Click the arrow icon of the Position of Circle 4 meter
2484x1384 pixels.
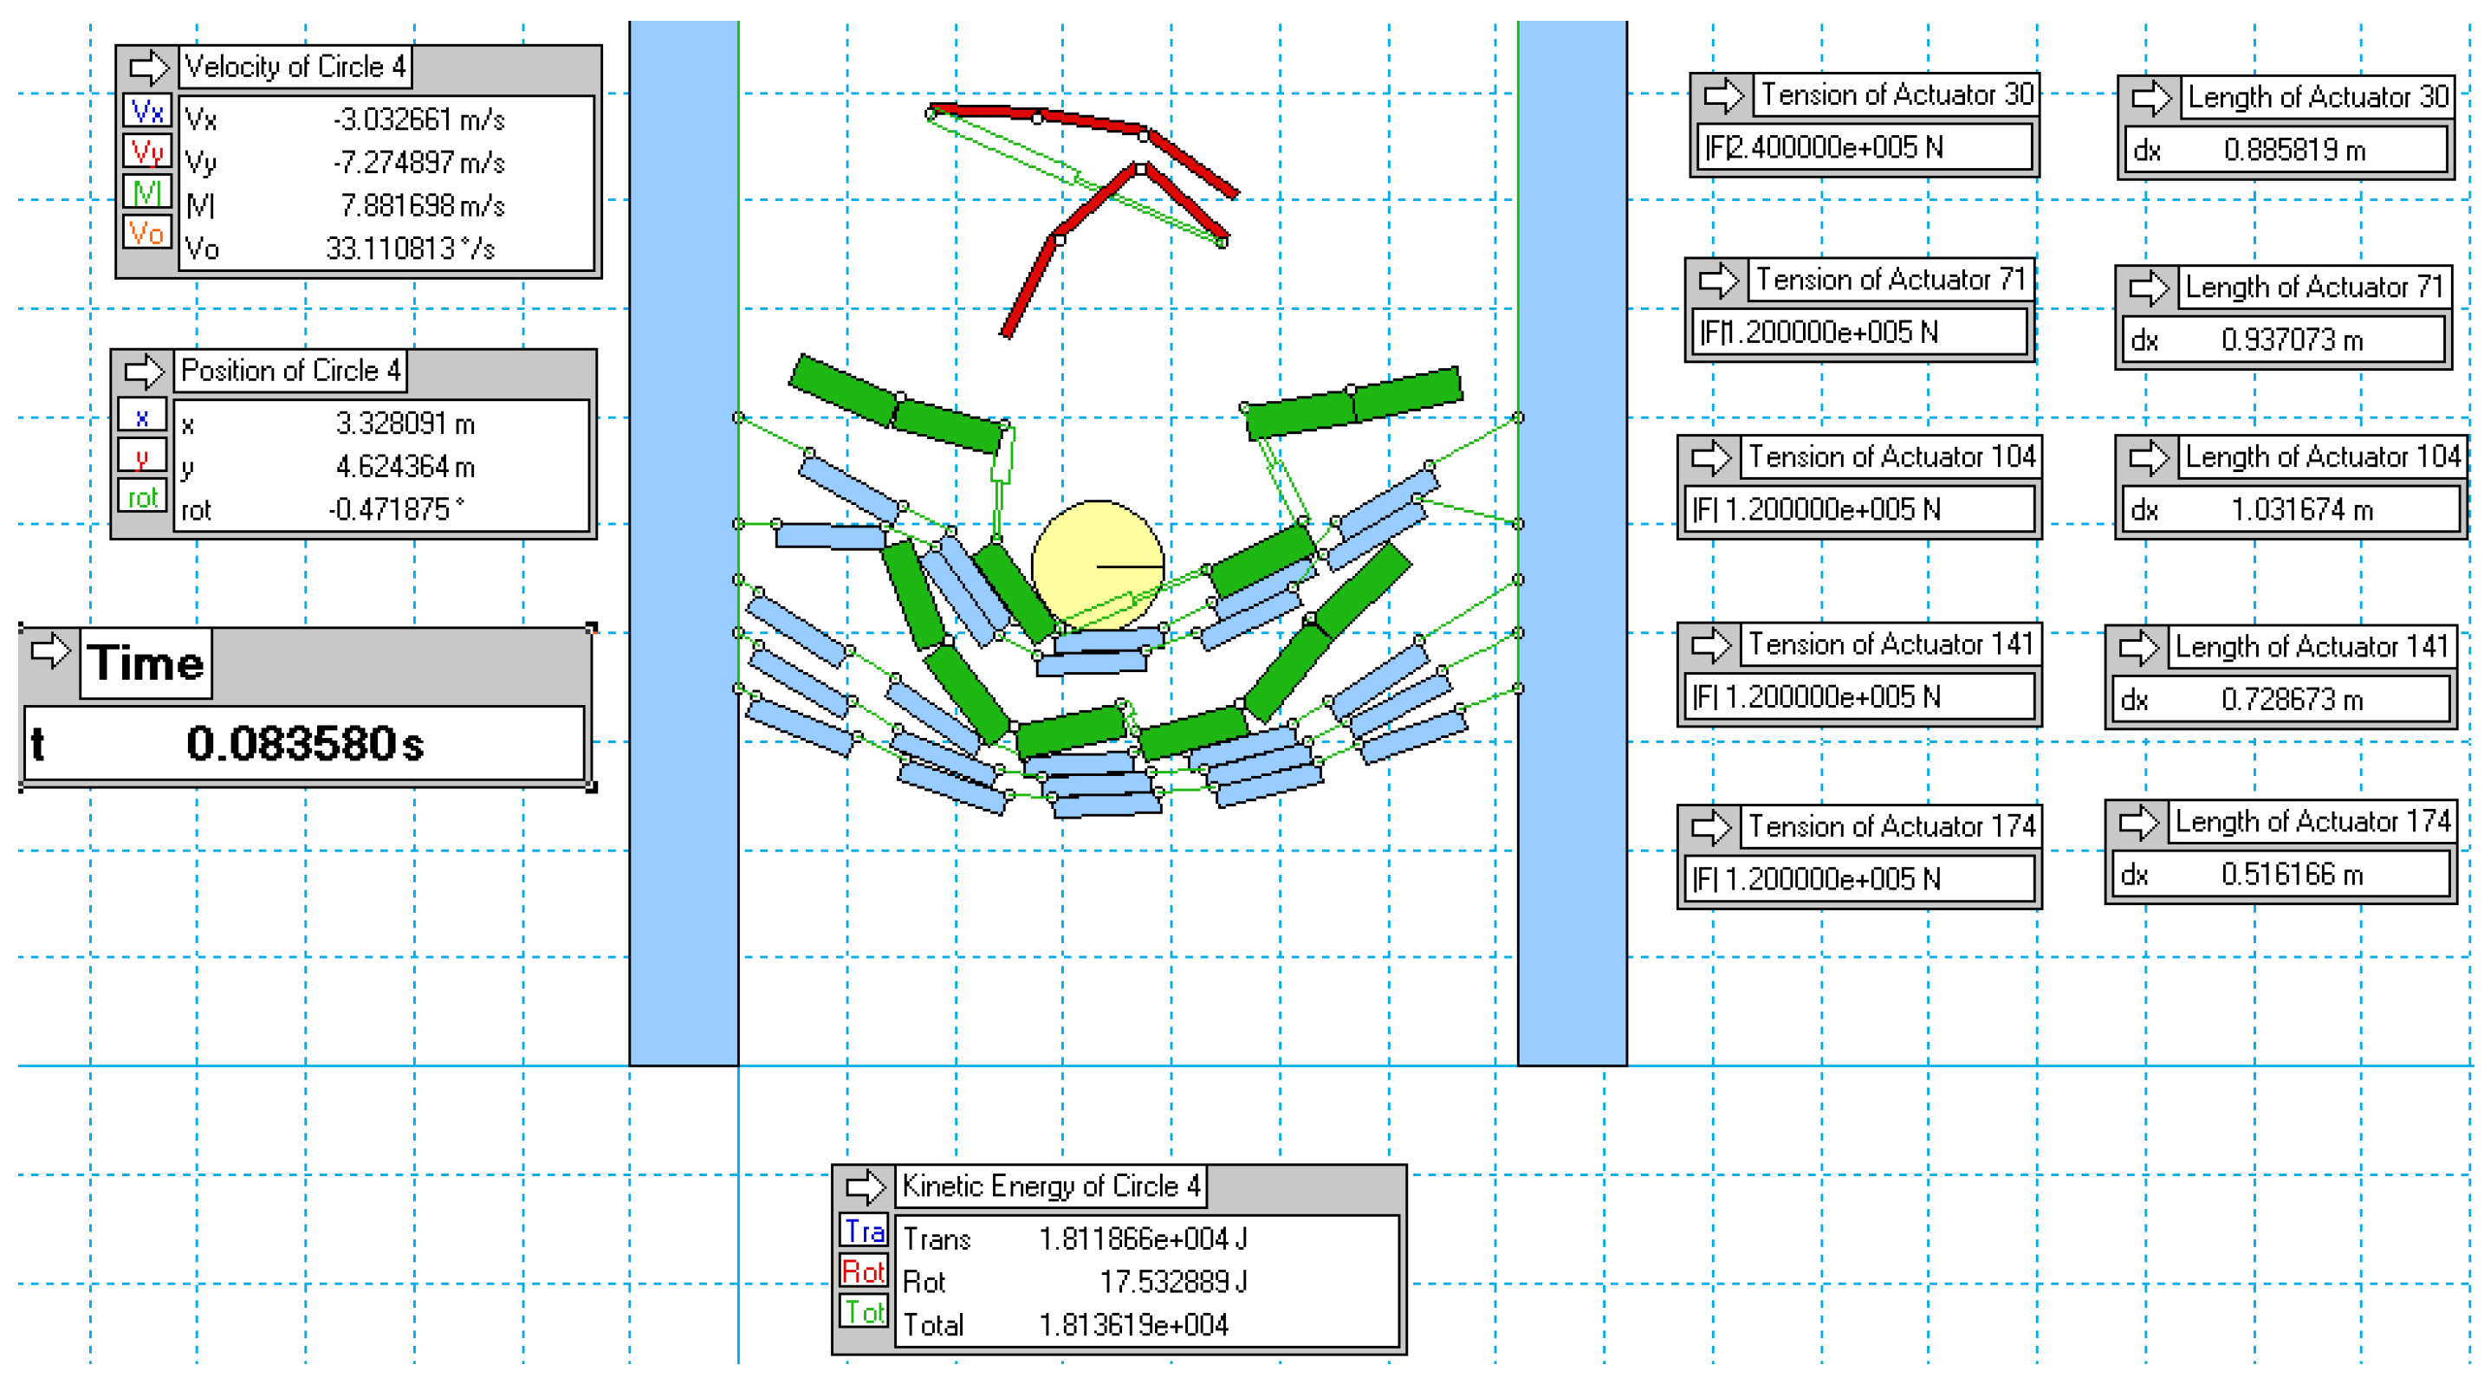pyautogui.click(x=145, y=371)
